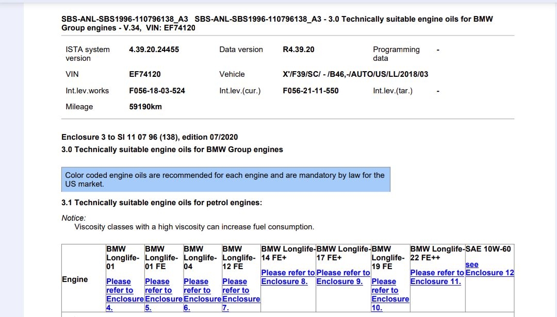Image resolution: width=557 pixels, height=317 pixels.
Task: Go to 'Please refer to Enclosure 11.' link
Action: [437, 277]
